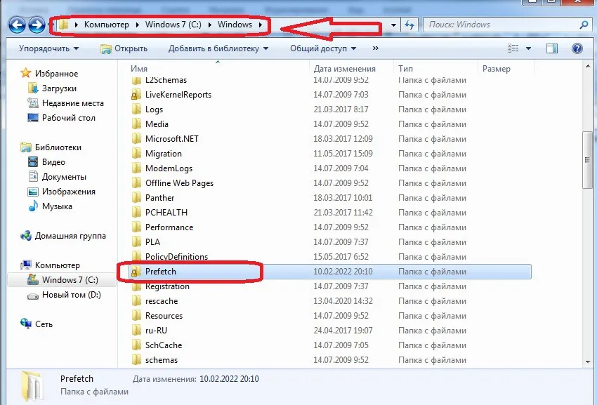Sort by Дата изменения column header

pos(344,69)
